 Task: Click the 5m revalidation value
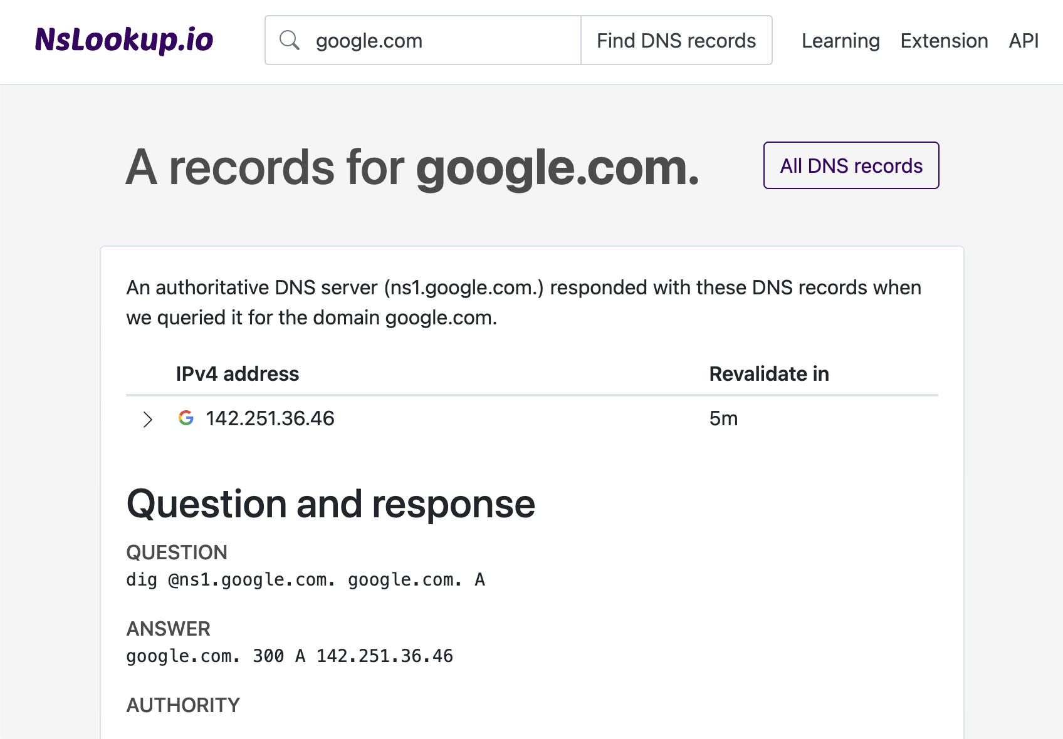[x=724, y=418]
